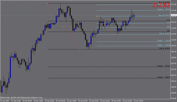177x102 pixels.
Task: Click '28 Jan 15:00' on the time axis
Action: pos(105,101)
